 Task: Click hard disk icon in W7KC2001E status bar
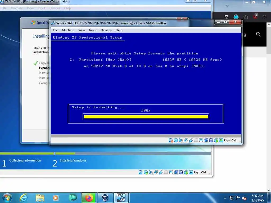point(141,172)
